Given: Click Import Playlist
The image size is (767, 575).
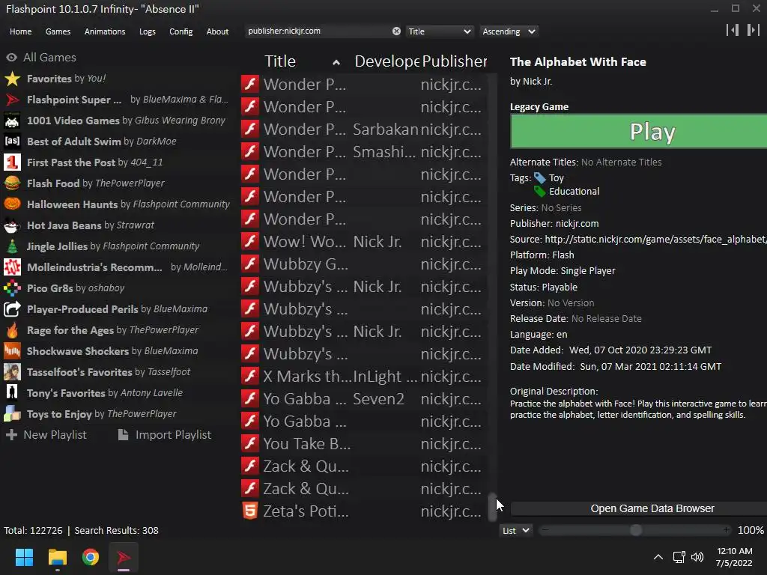Looking at the screenshot, I should tap(164, 435).
